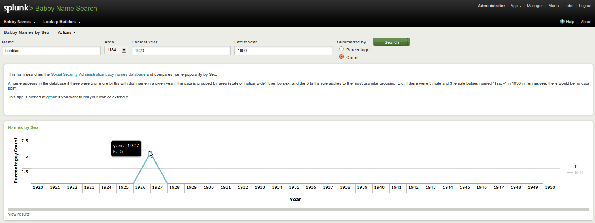Viewport: 595px width, 223px height.
Task: Click the F series legend marker
Action: [570, 167]
